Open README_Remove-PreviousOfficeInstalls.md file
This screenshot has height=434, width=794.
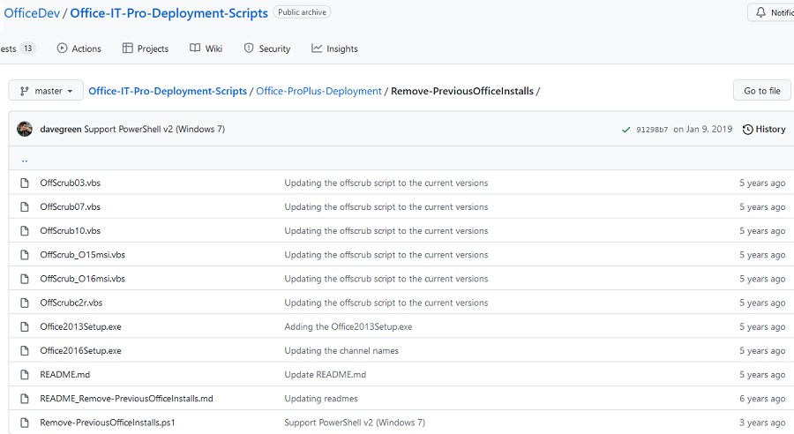pyautogui.click(x=126, y=399)
